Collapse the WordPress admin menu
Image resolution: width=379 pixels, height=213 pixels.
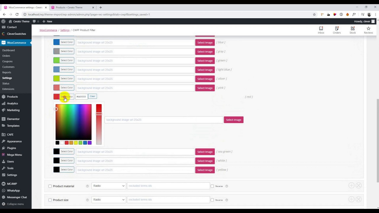point(12,204)
